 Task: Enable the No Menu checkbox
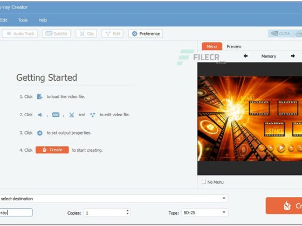[x=204, y=182]
